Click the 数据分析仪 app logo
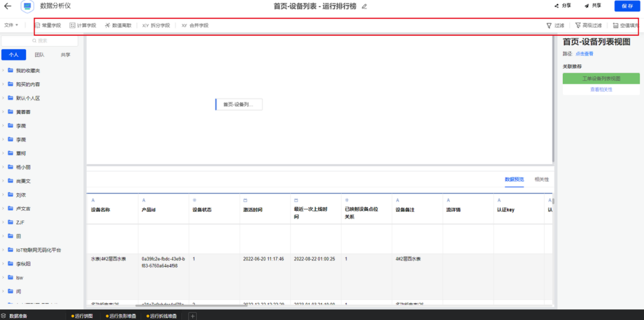This screenshot has width=644, height=320. 27,6
